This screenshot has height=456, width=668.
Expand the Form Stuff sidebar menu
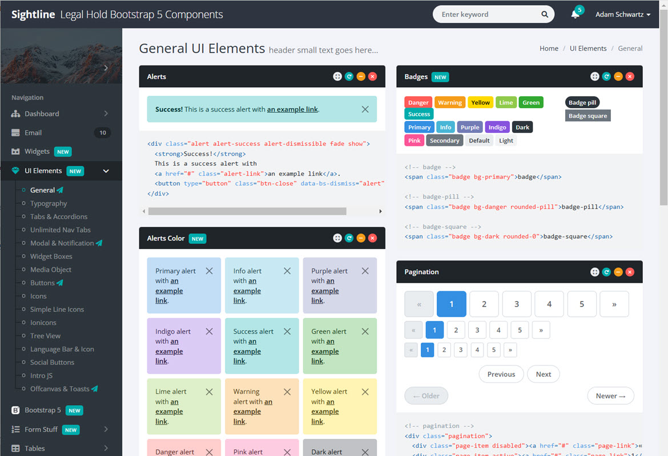pyautogui.click(x=106, y=429)
